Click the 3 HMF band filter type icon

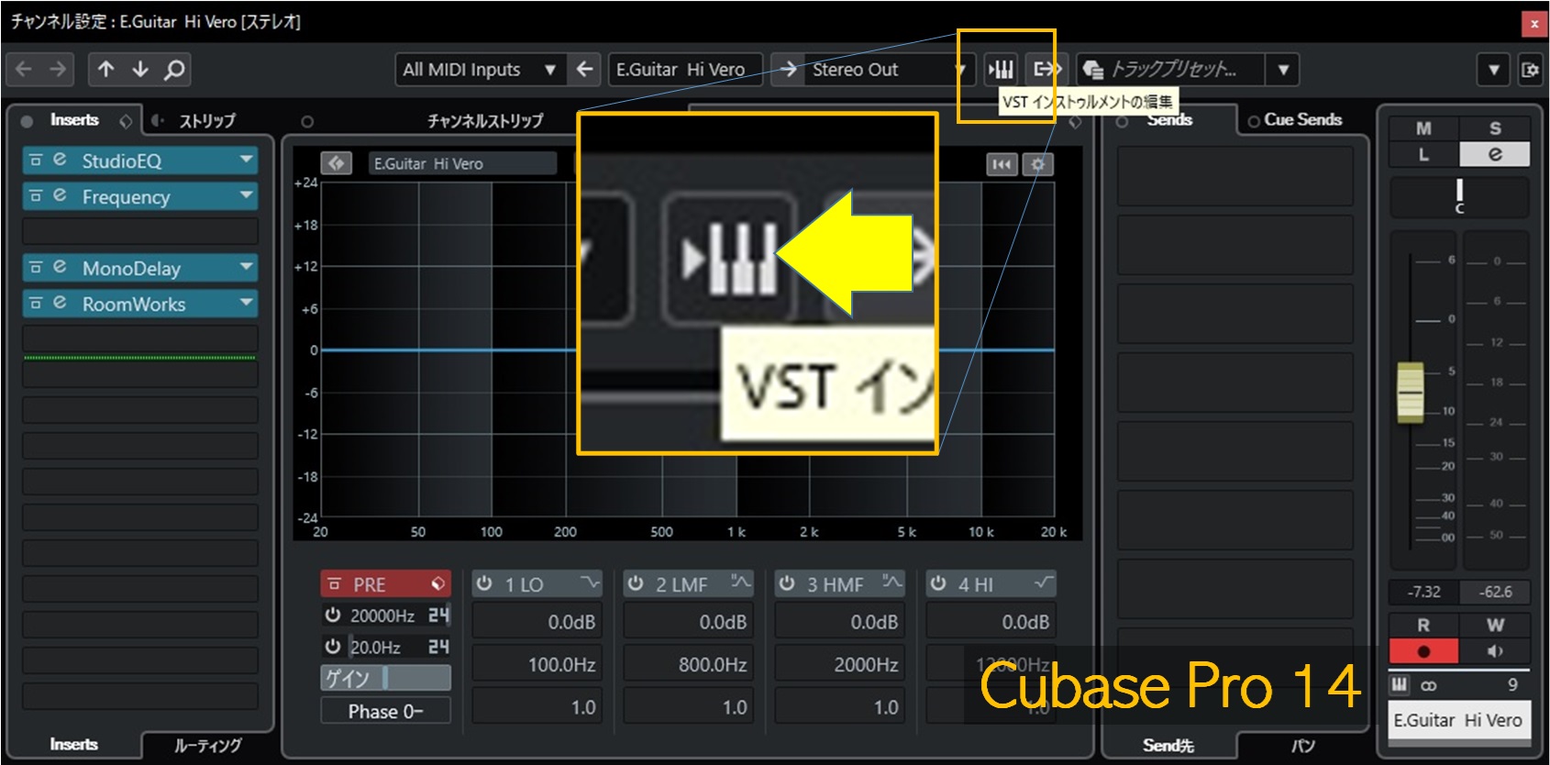(891, 583)
